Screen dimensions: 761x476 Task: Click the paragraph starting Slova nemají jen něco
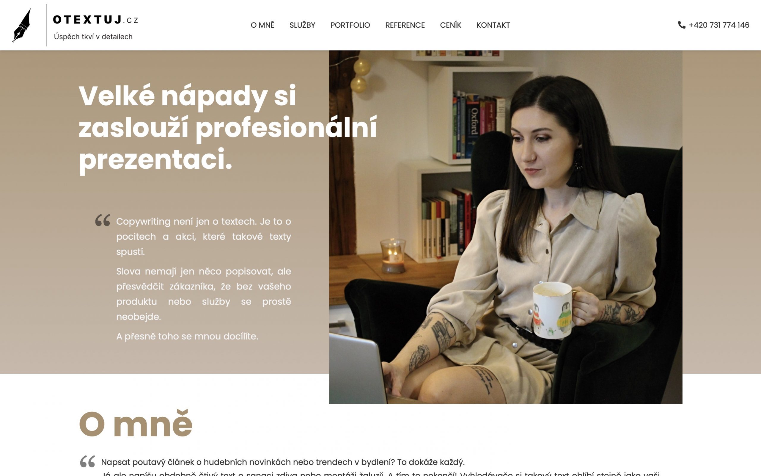tap(203, 294)
